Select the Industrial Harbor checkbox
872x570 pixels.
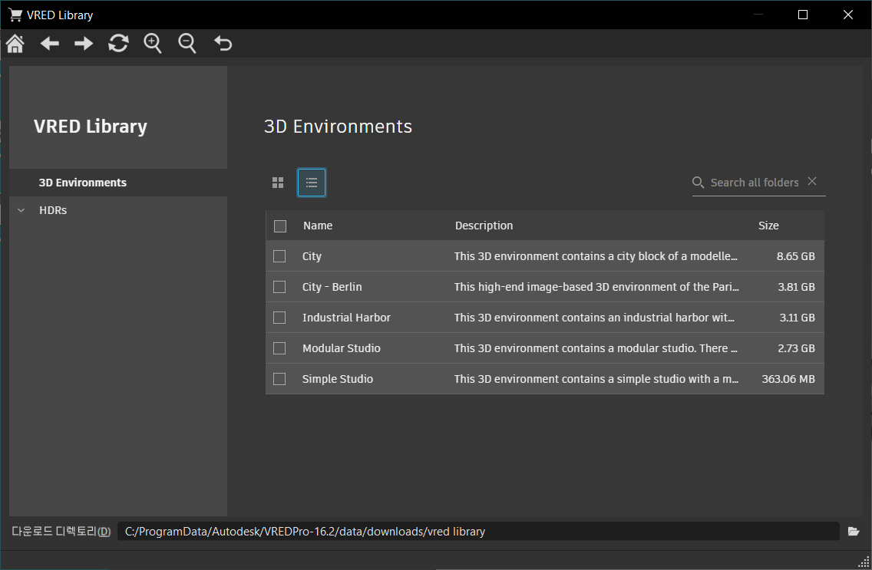click(279, 318)
